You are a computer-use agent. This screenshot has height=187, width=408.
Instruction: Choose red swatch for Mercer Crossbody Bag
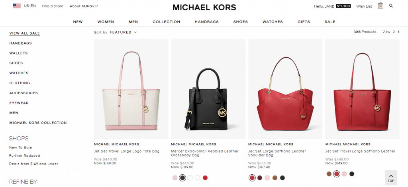[205, 178]
